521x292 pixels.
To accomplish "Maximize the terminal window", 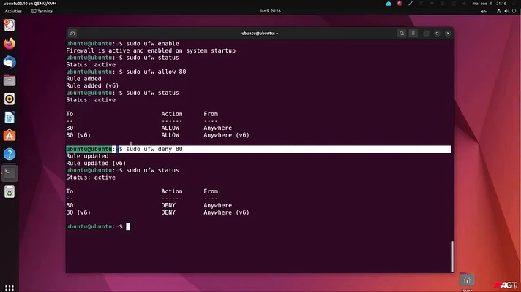I will pyautogui.click(x=437, y=33).
